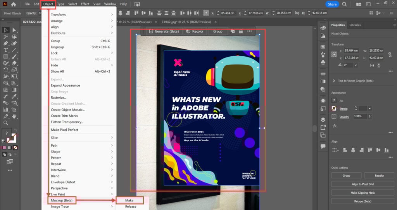Image resolution: width=397 pixels, height=210 pixels.
Task: Open the Window menu
Action: pos(110,4)
